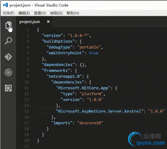The width and height of the screenshot is (167, 149).
Task: Click the opening brace on line 1
Action: click(x=38, y=30)
